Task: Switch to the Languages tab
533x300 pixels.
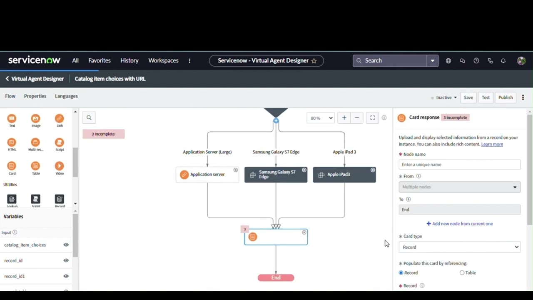Action: pyautogui.click(x=66, y=96)
